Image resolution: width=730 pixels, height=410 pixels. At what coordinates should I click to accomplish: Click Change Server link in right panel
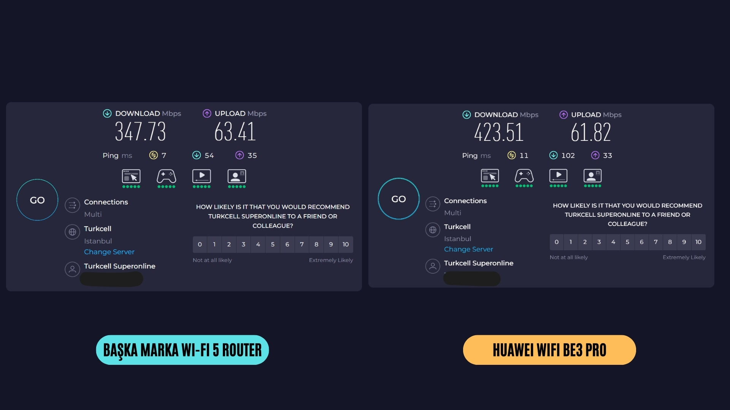(468, 249)
